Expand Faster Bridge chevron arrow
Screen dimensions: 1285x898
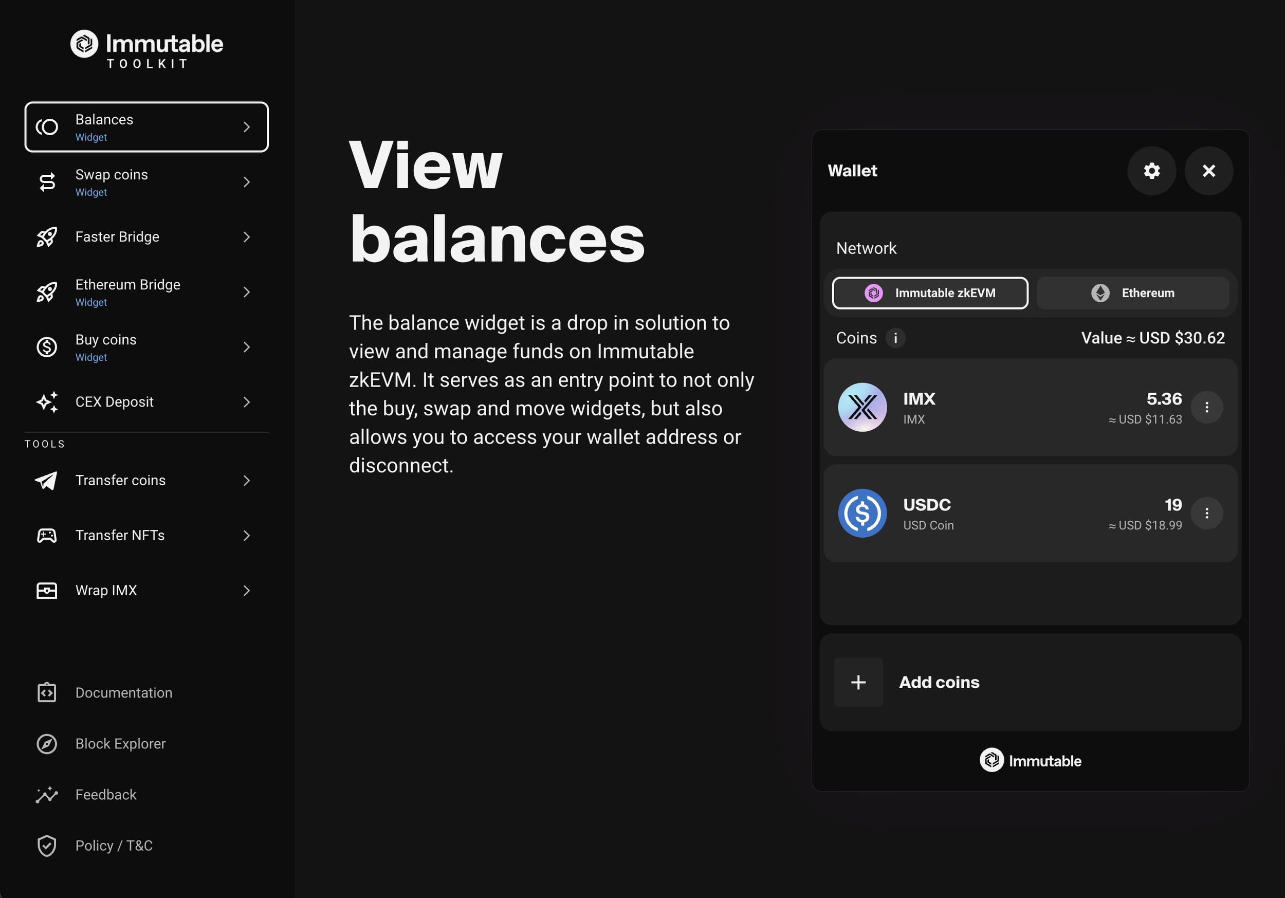click(246, 237)
